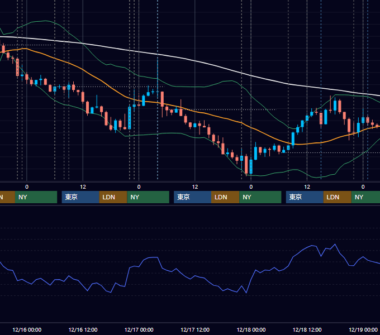
Task: Click the long-wick blue candle after 12/17 00:00
Action: (158, 92)
